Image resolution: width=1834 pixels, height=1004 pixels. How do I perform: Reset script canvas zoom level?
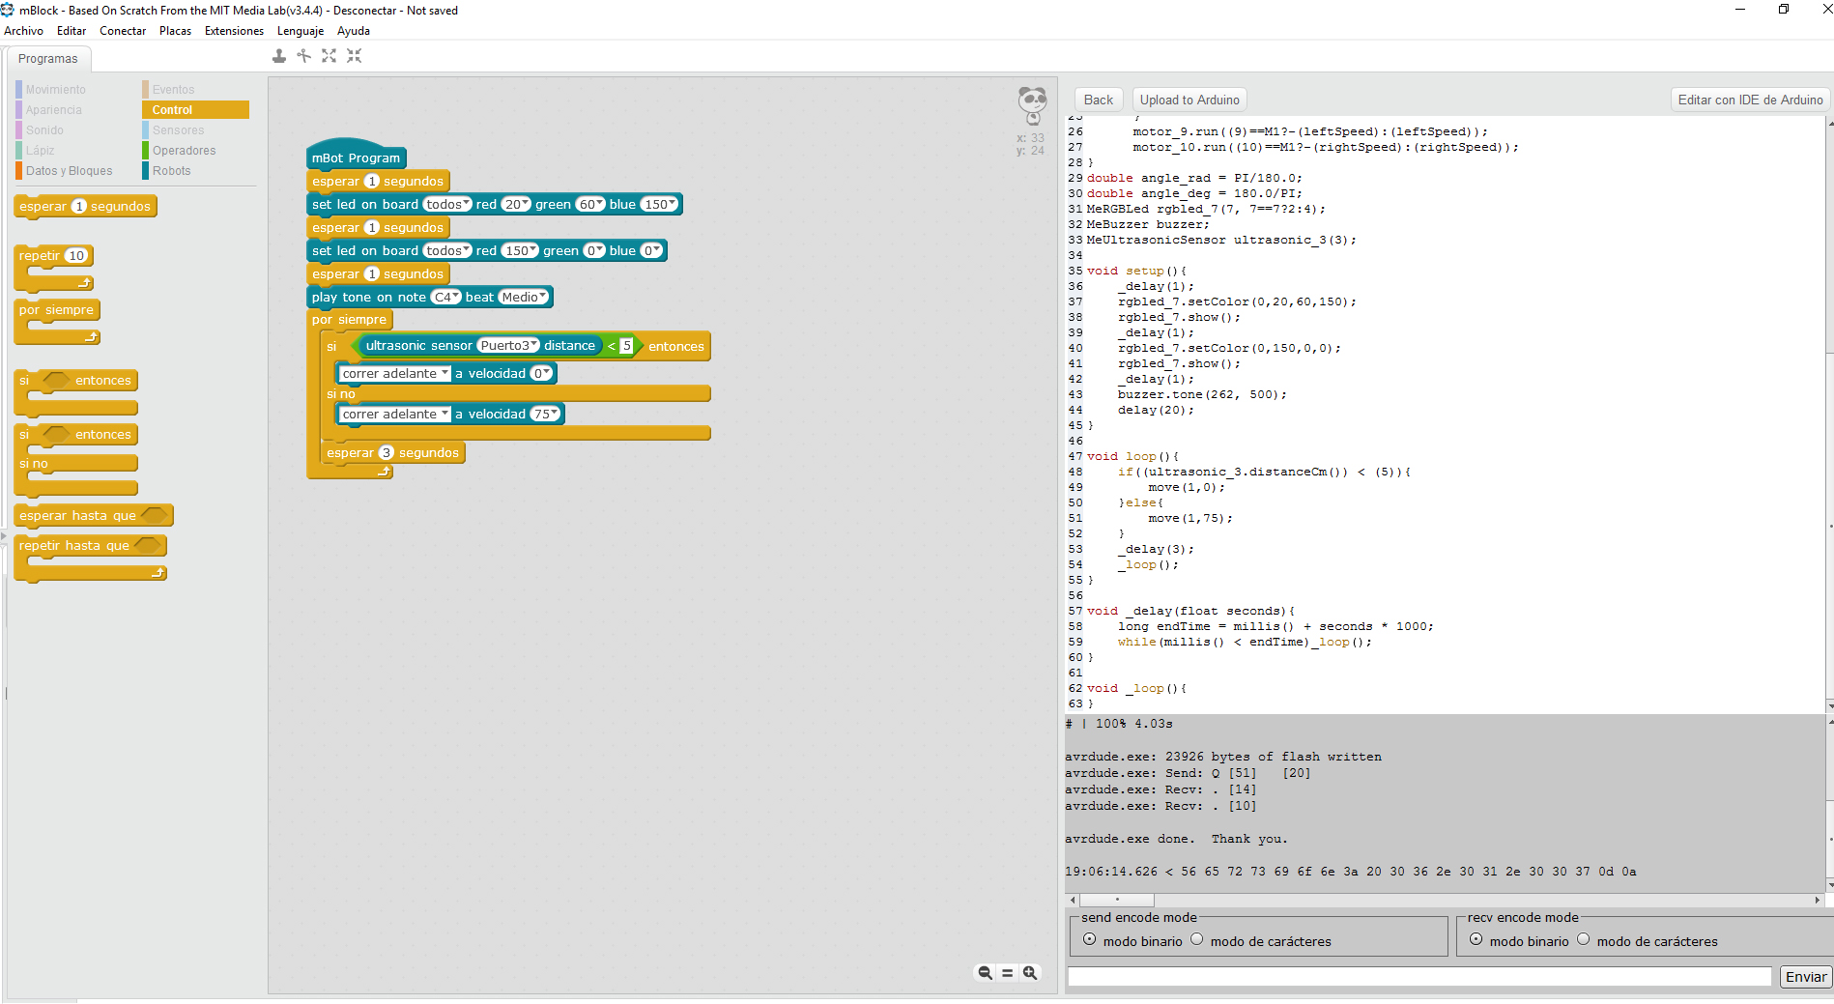tap(1007, 973)
